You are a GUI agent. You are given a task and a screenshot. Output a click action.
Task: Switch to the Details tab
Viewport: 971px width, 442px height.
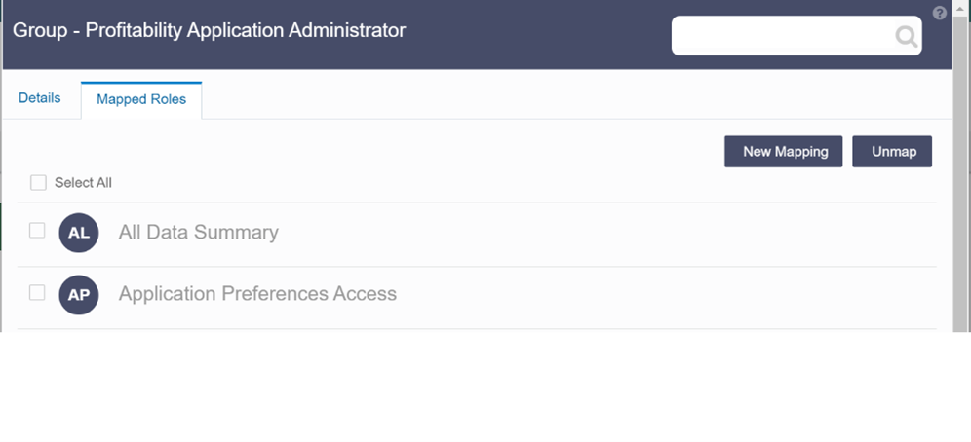[x=40, y=98]
